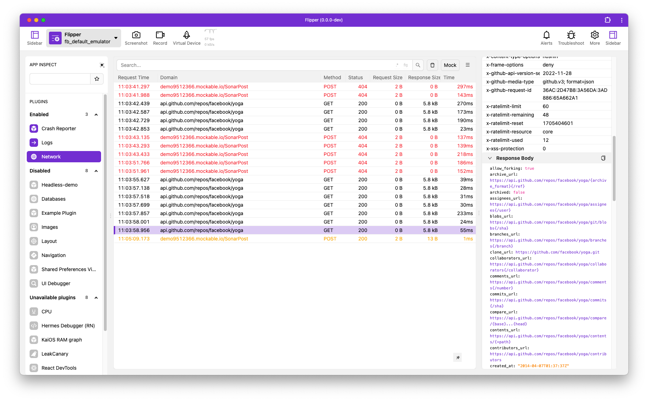The width and height of the screenshot is (648, 401).
Task: Click the pin scroll-to-bottom icon
Action: pos(457,357)
